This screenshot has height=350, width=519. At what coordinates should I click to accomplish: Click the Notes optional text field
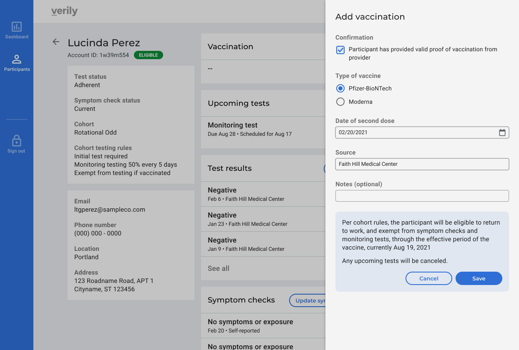tap(422, 196)
